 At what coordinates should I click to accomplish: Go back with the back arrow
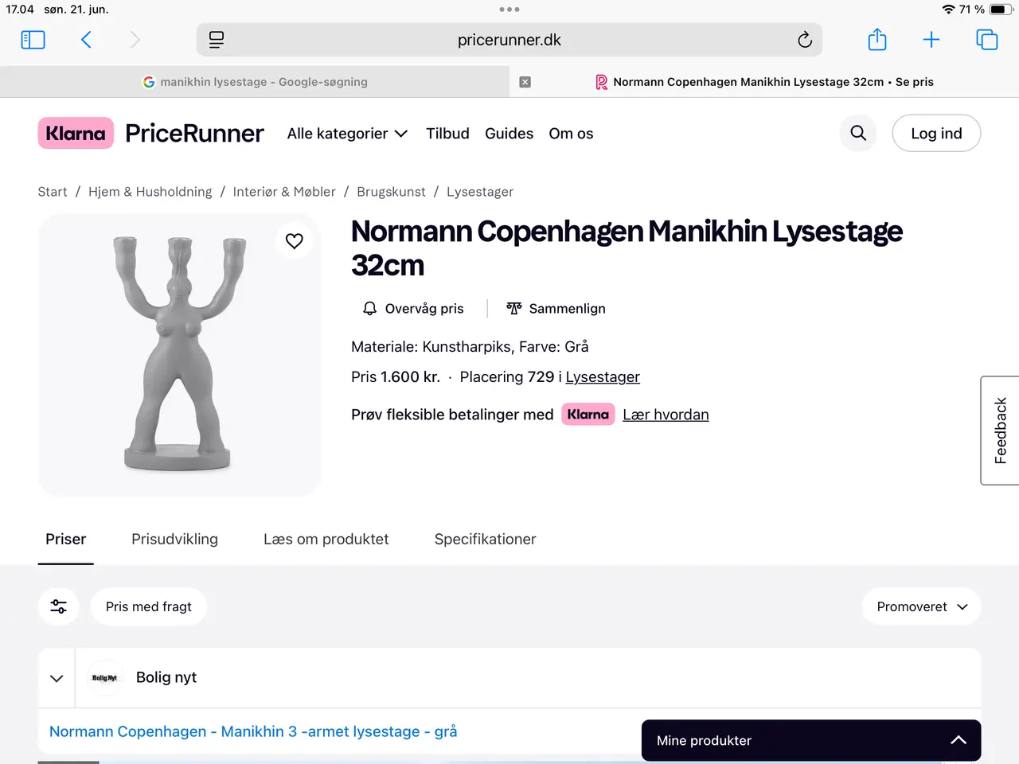tap(86, 40)
